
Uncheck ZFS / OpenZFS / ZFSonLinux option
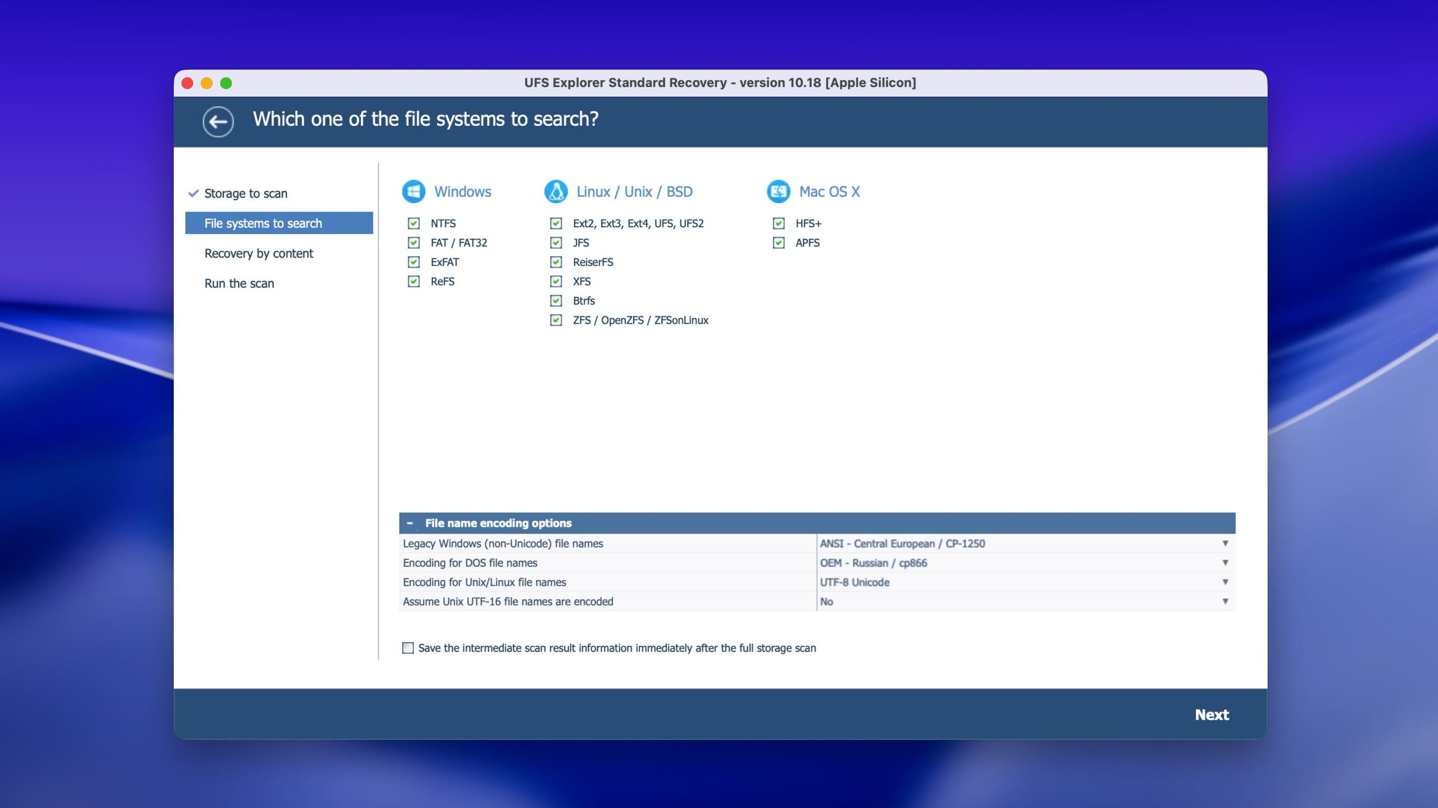tap(556, 320)
